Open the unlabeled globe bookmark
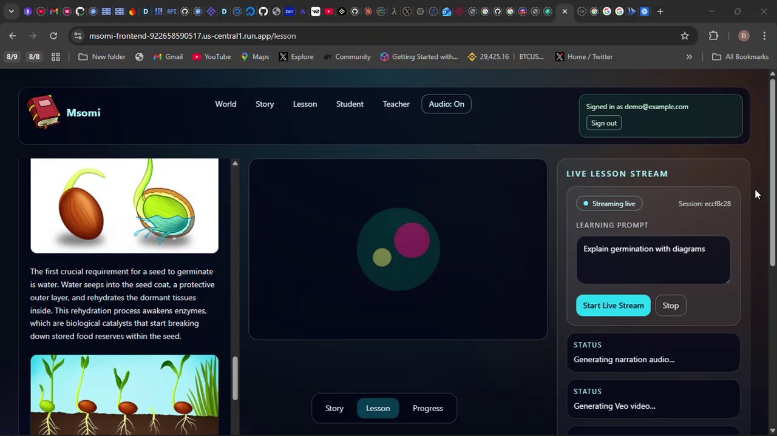Screen dimensions: 777x436 pos(139,56)
